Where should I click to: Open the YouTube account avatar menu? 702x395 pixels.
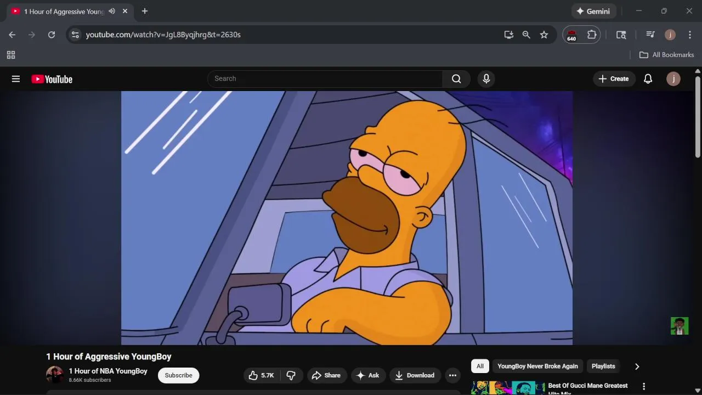[x=673, y=79]
